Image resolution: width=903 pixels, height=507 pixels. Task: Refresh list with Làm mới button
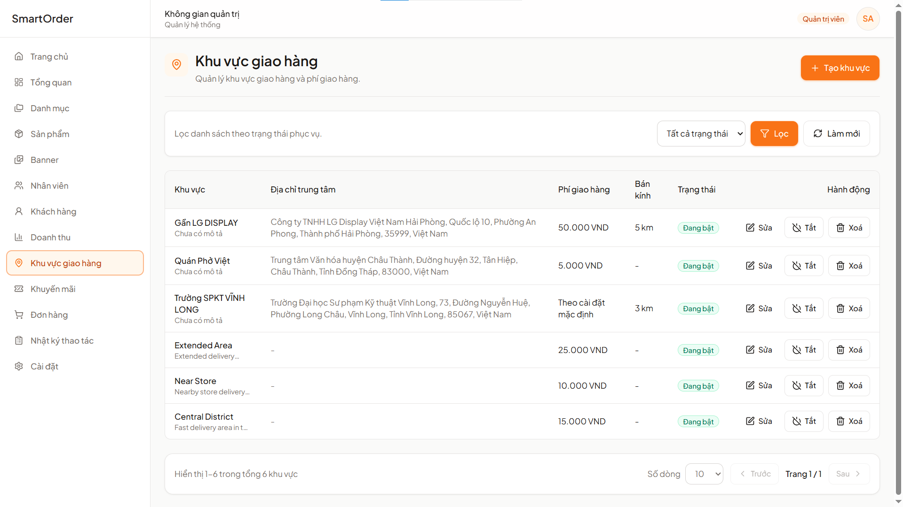pos(837,134)
